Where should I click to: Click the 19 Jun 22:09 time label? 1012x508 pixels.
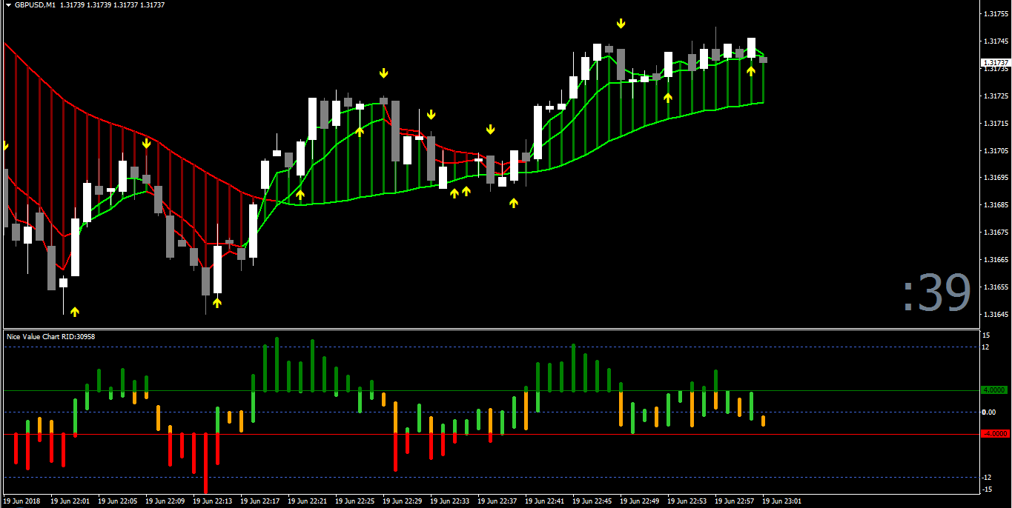165,501
